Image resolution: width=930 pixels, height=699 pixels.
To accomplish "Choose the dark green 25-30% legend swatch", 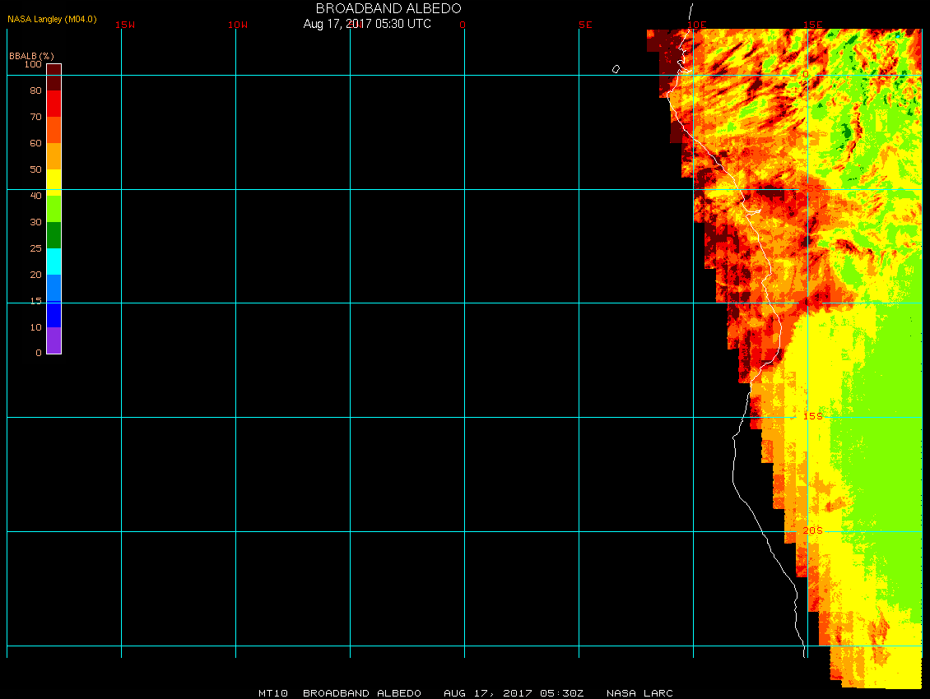I will click(53, 235).
